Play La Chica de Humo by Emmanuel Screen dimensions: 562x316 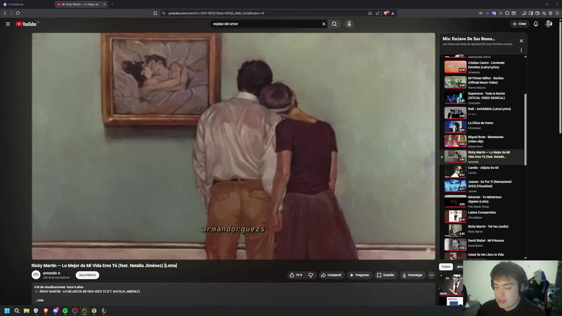point(482,126)
